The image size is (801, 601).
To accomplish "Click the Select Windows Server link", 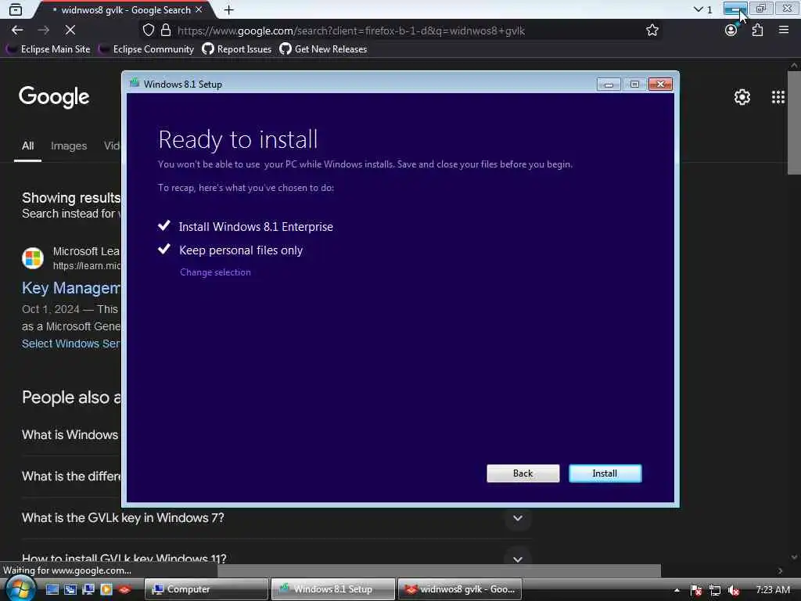I will (71, 344).
